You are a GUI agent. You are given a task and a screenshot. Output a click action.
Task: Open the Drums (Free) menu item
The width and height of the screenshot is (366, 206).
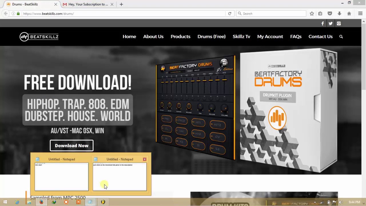tap(212, 37)
